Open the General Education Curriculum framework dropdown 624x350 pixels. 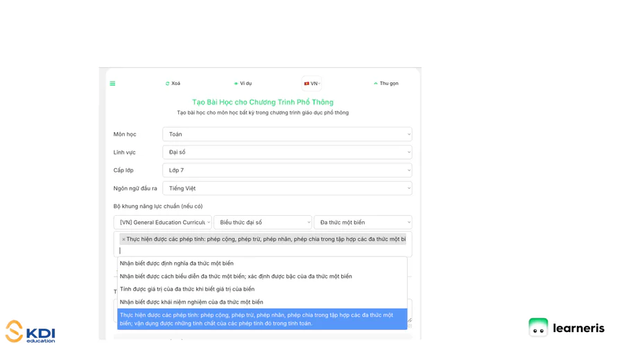point(162,223)
